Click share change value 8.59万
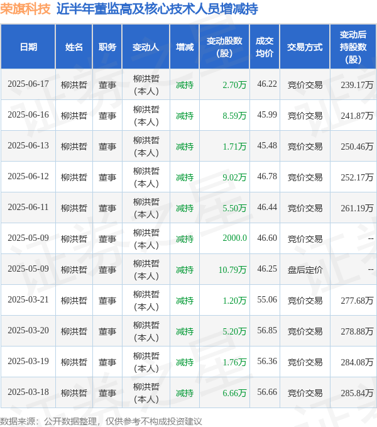 pos(234,116)
